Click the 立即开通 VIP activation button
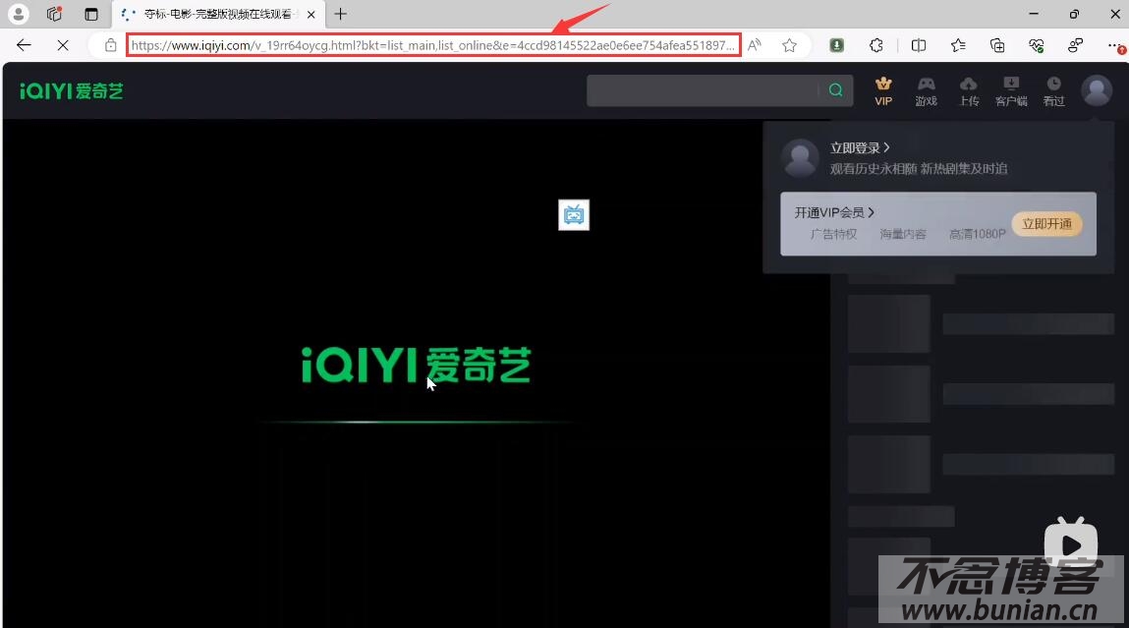The image size is (1129, 628). tap(1045, 224)
